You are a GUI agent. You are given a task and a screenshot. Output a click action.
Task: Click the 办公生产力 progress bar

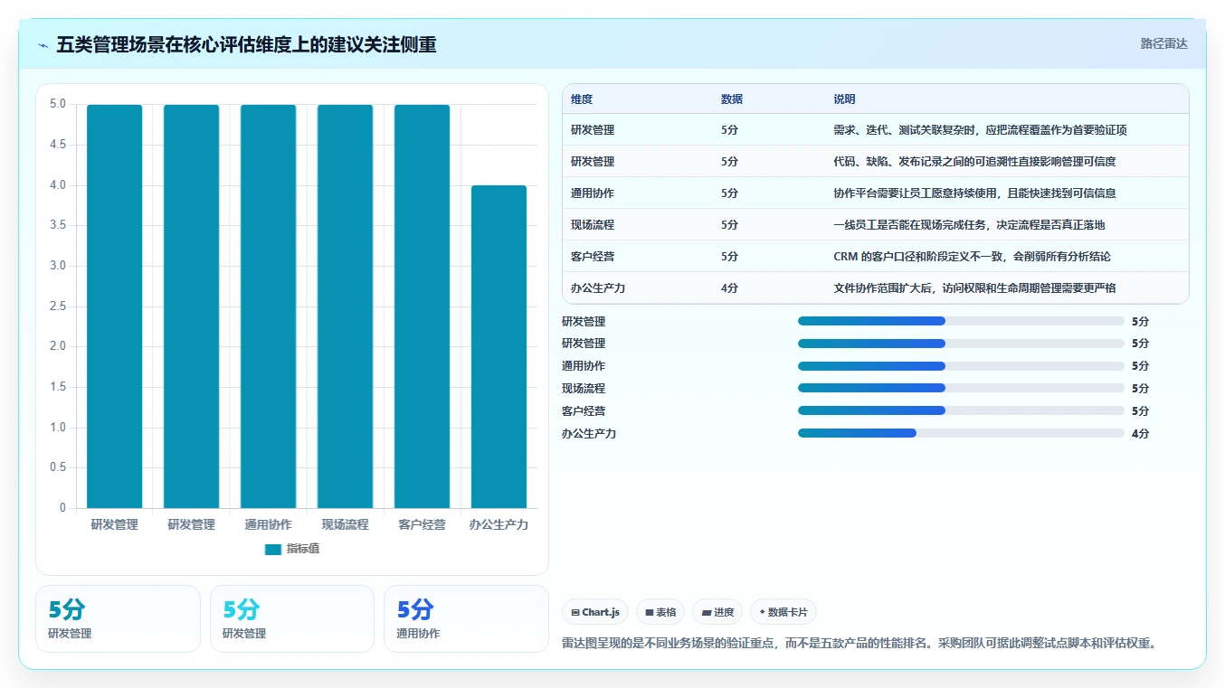961,433
